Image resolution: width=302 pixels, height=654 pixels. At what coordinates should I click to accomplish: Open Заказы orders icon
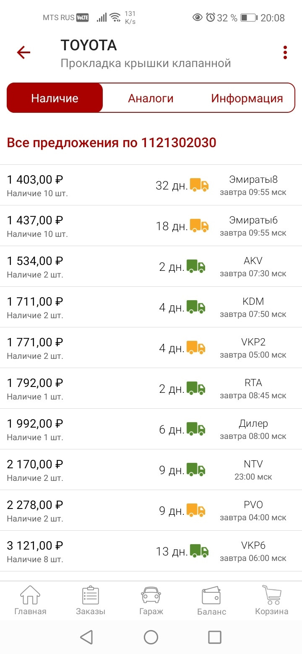(91, 600)
